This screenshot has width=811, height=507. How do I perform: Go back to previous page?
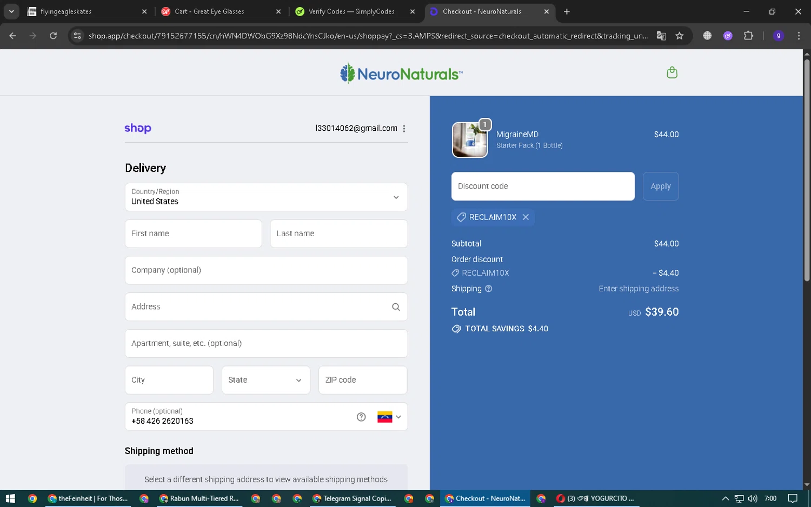[12, 36]
